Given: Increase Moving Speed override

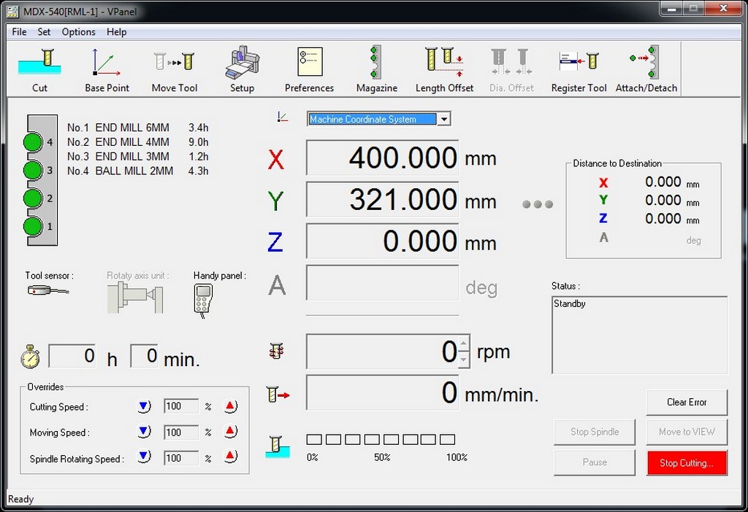Looking at the screenshot, I should pos(230,432).
